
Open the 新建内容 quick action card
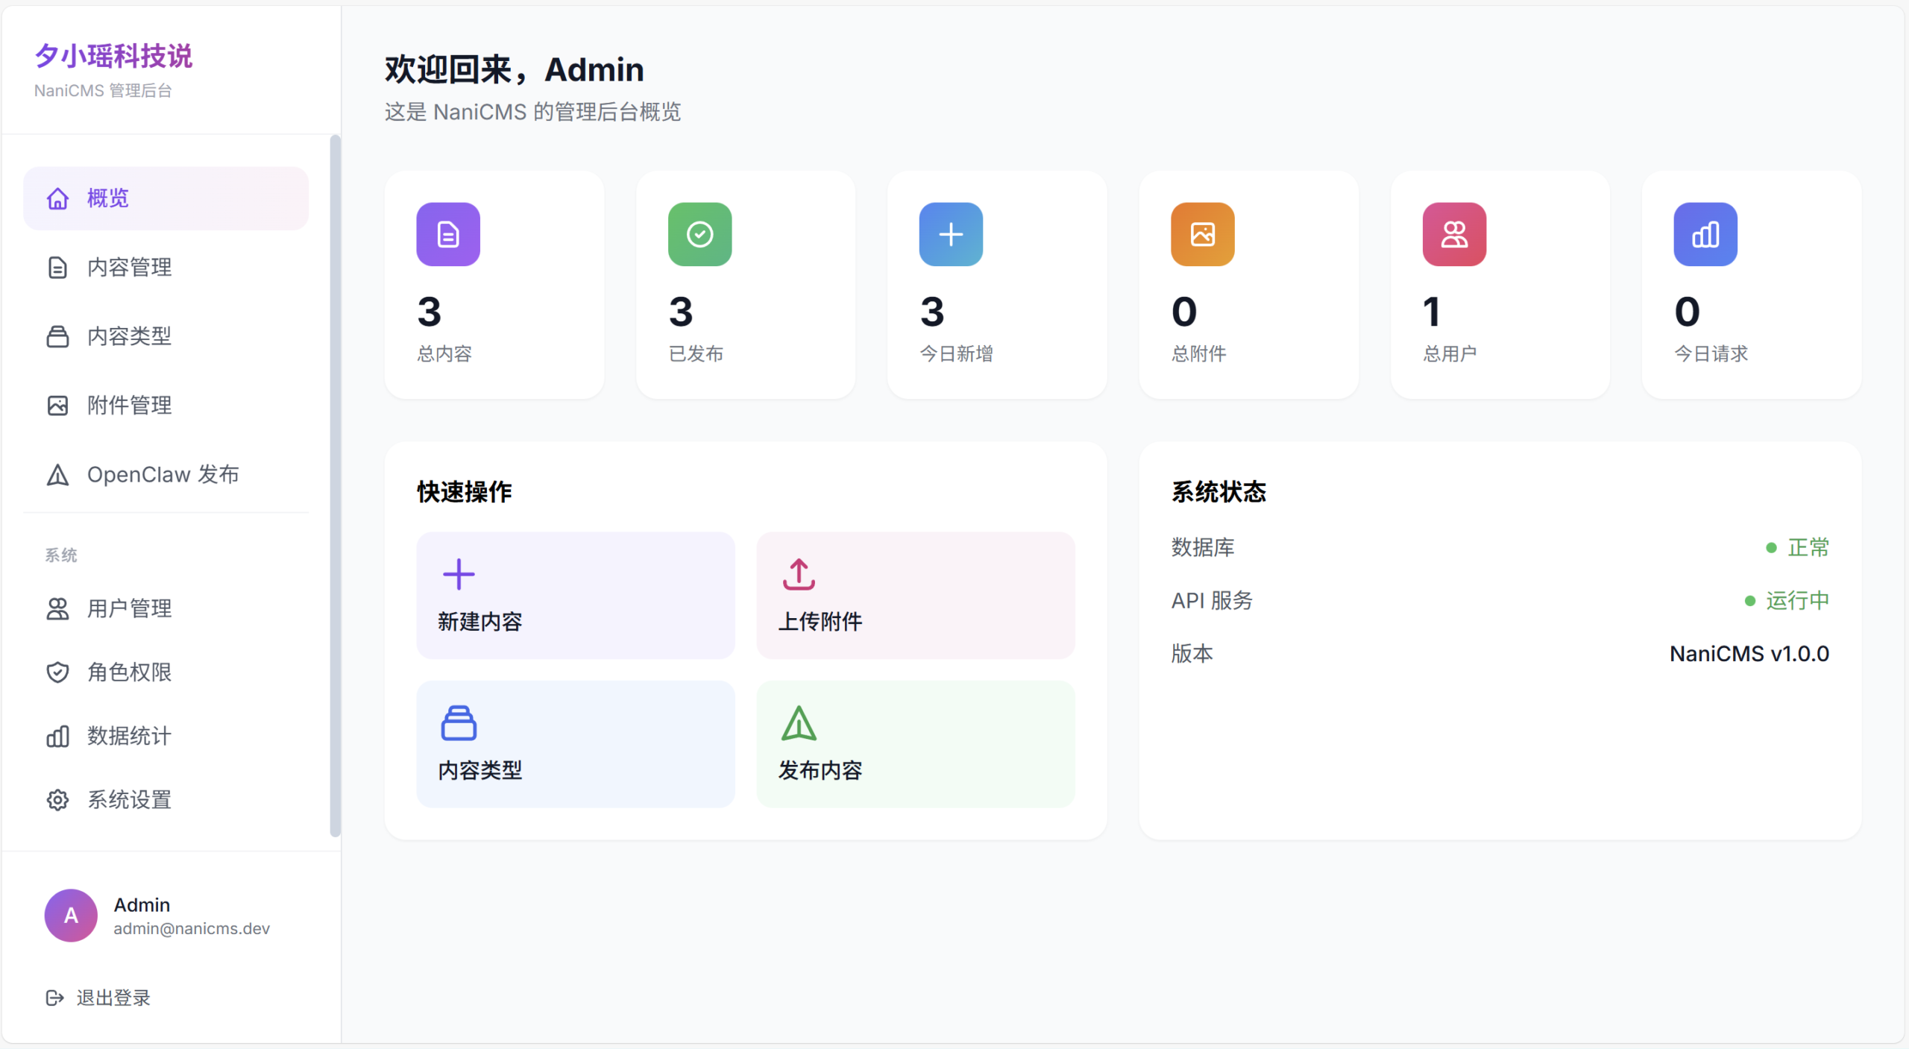(575, 596)
